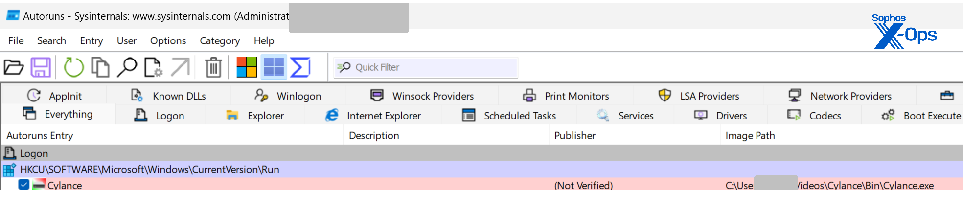Click the Open folder toolbar icon
This screenshot has height=199, width=963.
click(x=14, y=67)
